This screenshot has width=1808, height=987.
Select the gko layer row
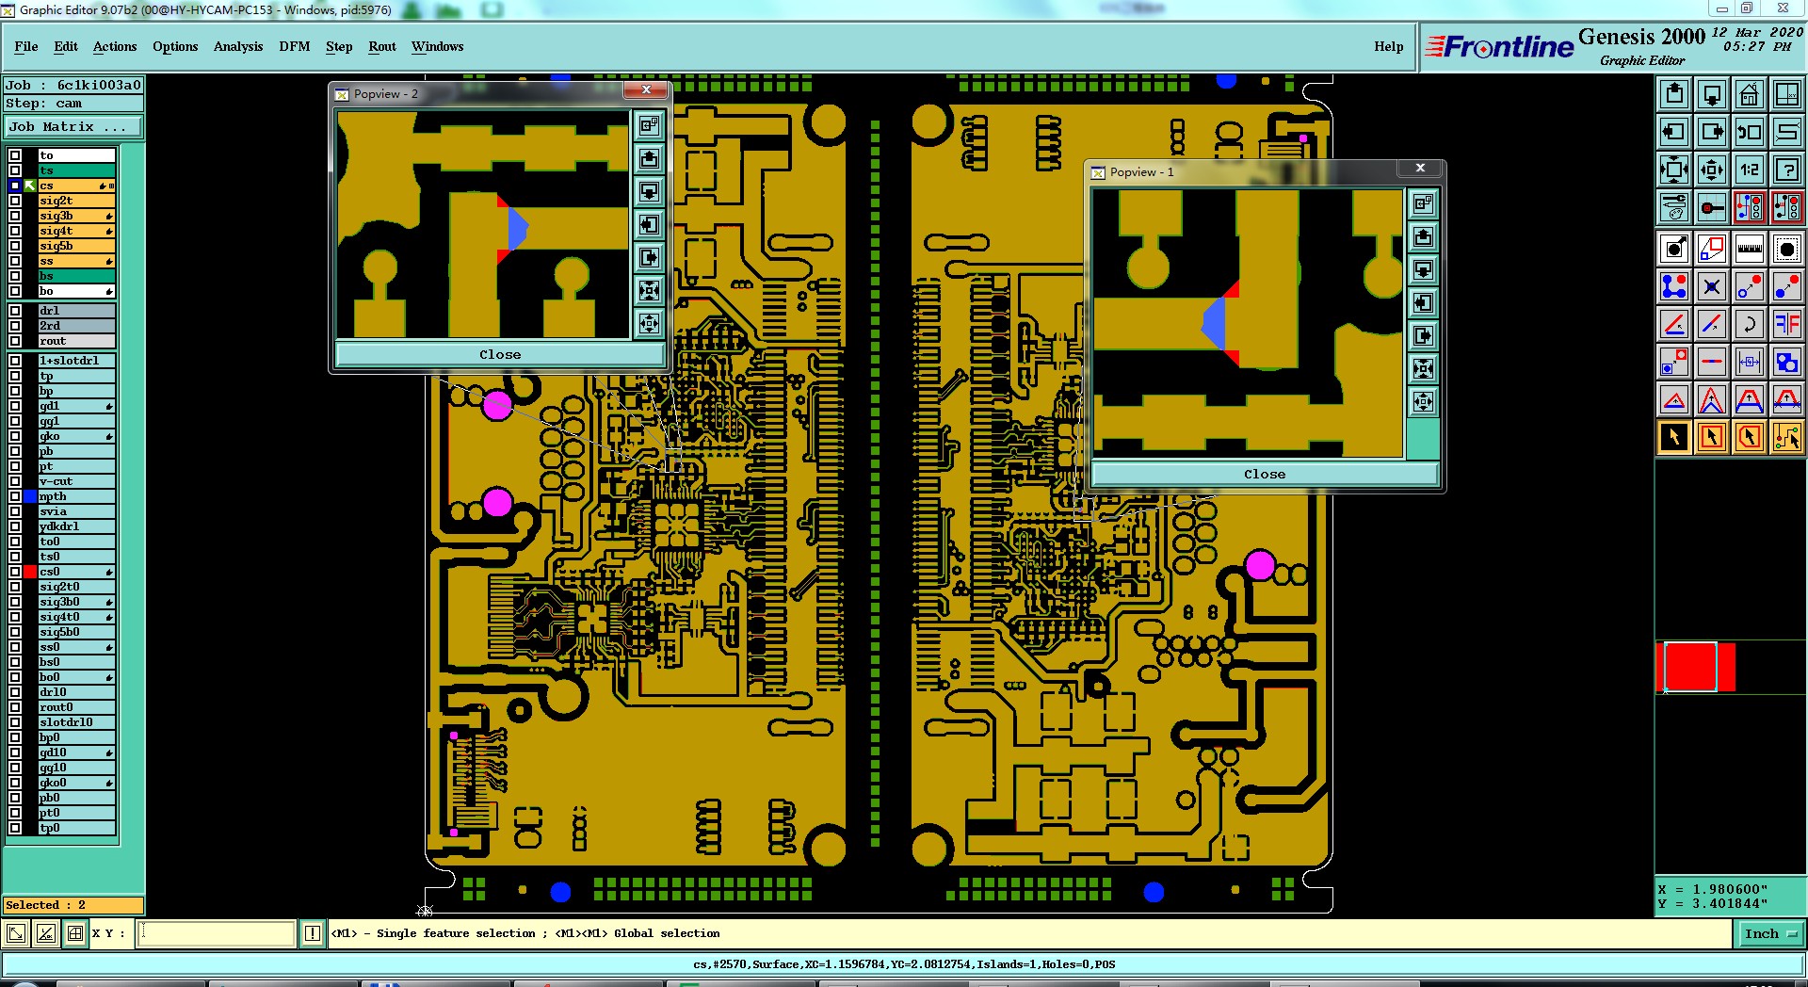click(x=76, y=436)
